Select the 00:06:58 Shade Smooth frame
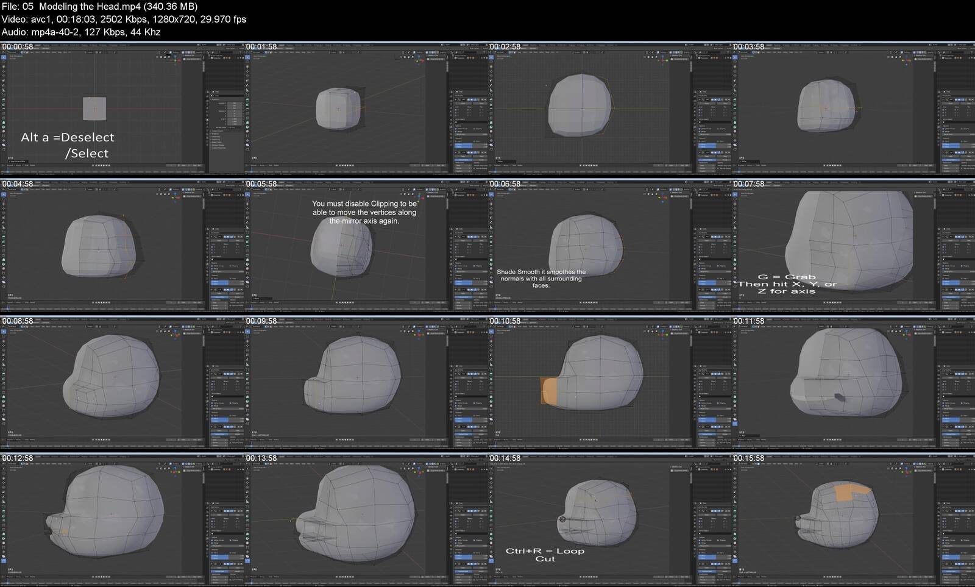Screen dimensions: 975x587 609,246
